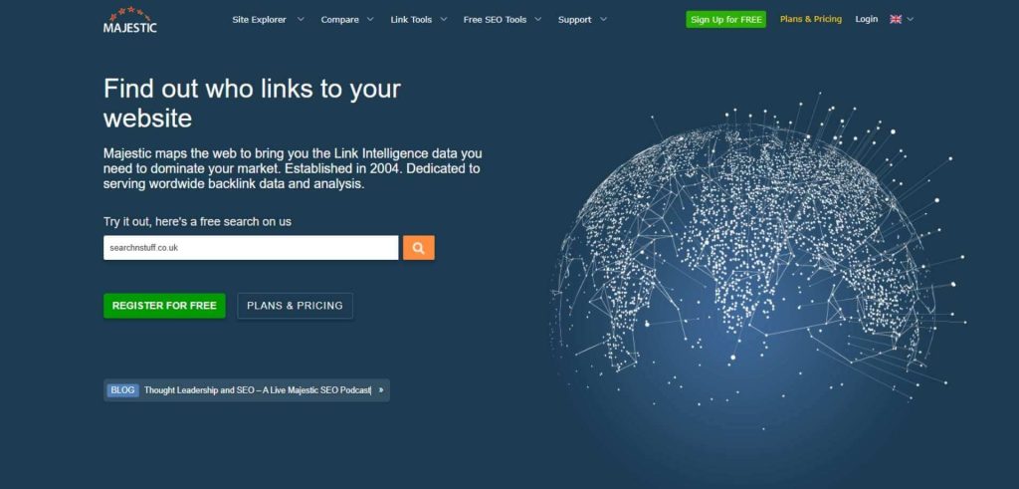Open the Free SEO Tools menu label
Screen dimensions: 1019x489
495,19
